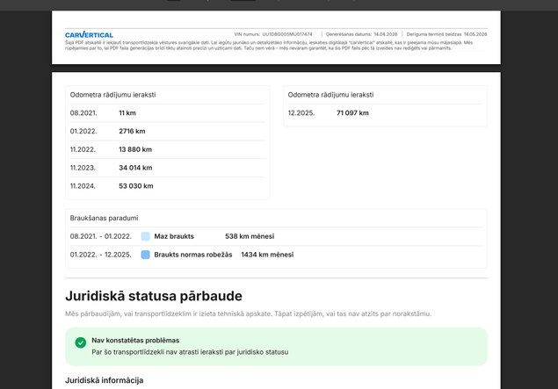Click the 538 km mēnesī value
The height and width of the screenshot is (389, 558).
(250, 236)
